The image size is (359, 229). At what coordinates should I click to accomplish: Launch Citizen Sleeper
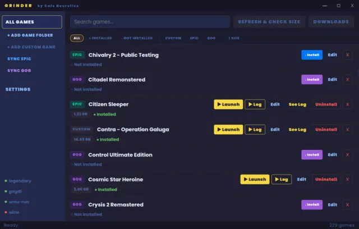coord(228,104)
